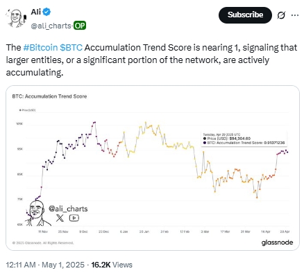Click the Subscribe button
The height and width of the screenshot is (273, 304).
coord(245,15)
